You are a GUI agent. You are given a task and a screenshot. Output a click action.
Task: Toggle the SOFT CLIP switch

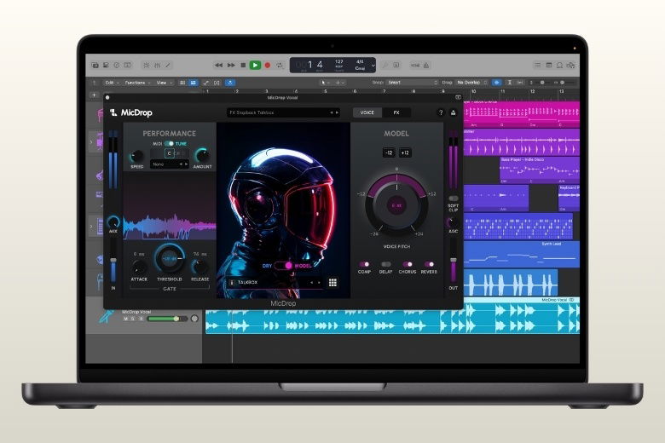pyautogui.click(x=454, y=198)
